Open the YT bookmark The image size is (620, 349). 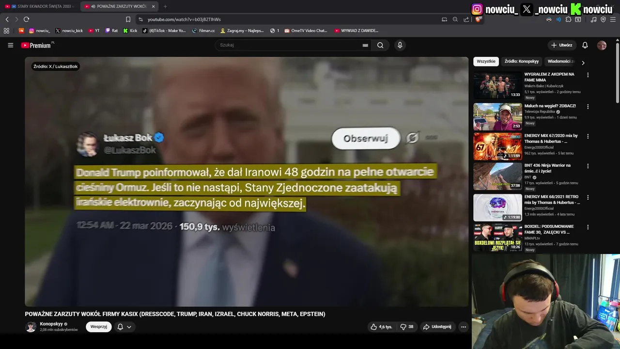[x=94, y=31]
